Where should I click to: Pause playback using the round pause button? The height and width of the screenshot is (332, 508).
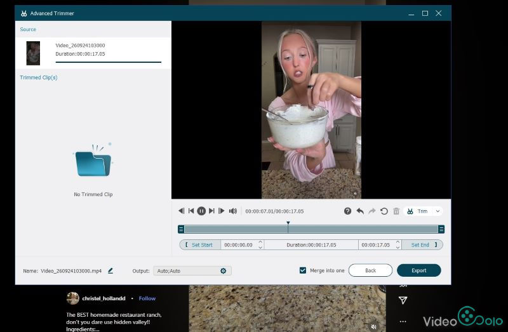[x=201, y=211]
